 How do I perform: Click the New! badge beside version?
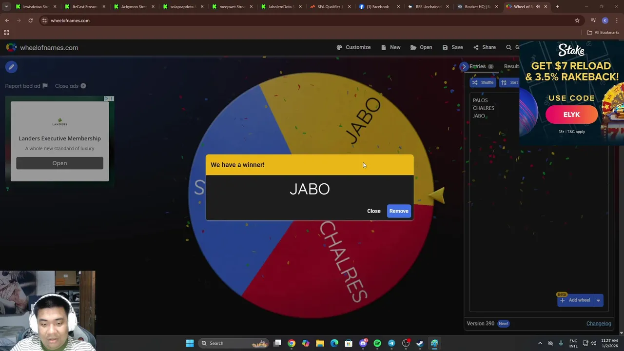pyautogui.click(x=503, y=324)
